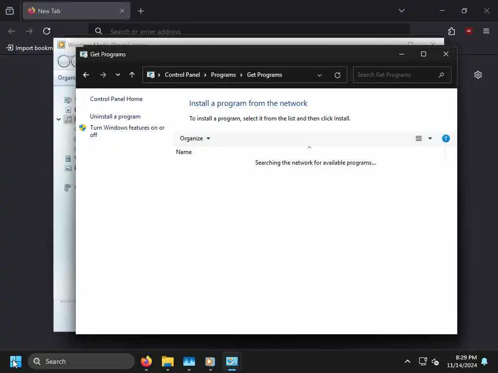The width and height of the screenshot is (498, 373).
Task: Click Get Programs breadcrumb segment
Action: (265, 75)
